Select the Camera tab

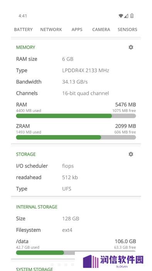101,29
